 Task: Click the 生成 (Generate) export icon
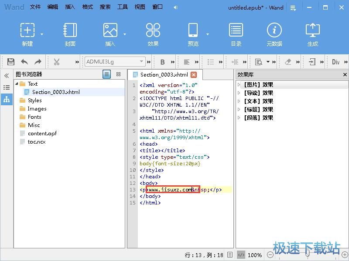313,34
